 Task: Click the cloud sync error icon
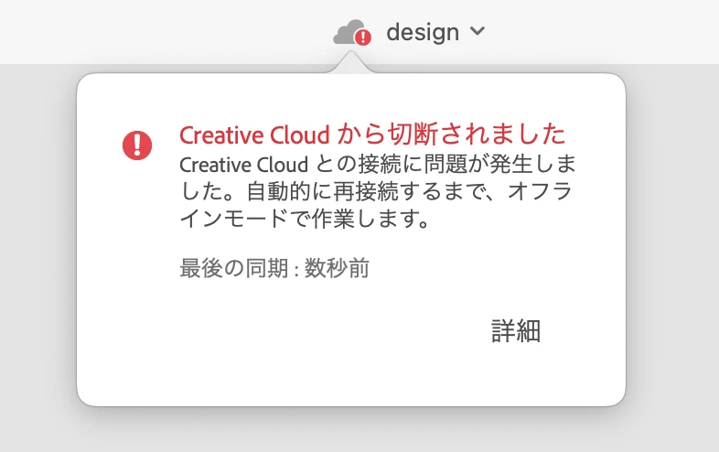[x=352, y=33]
